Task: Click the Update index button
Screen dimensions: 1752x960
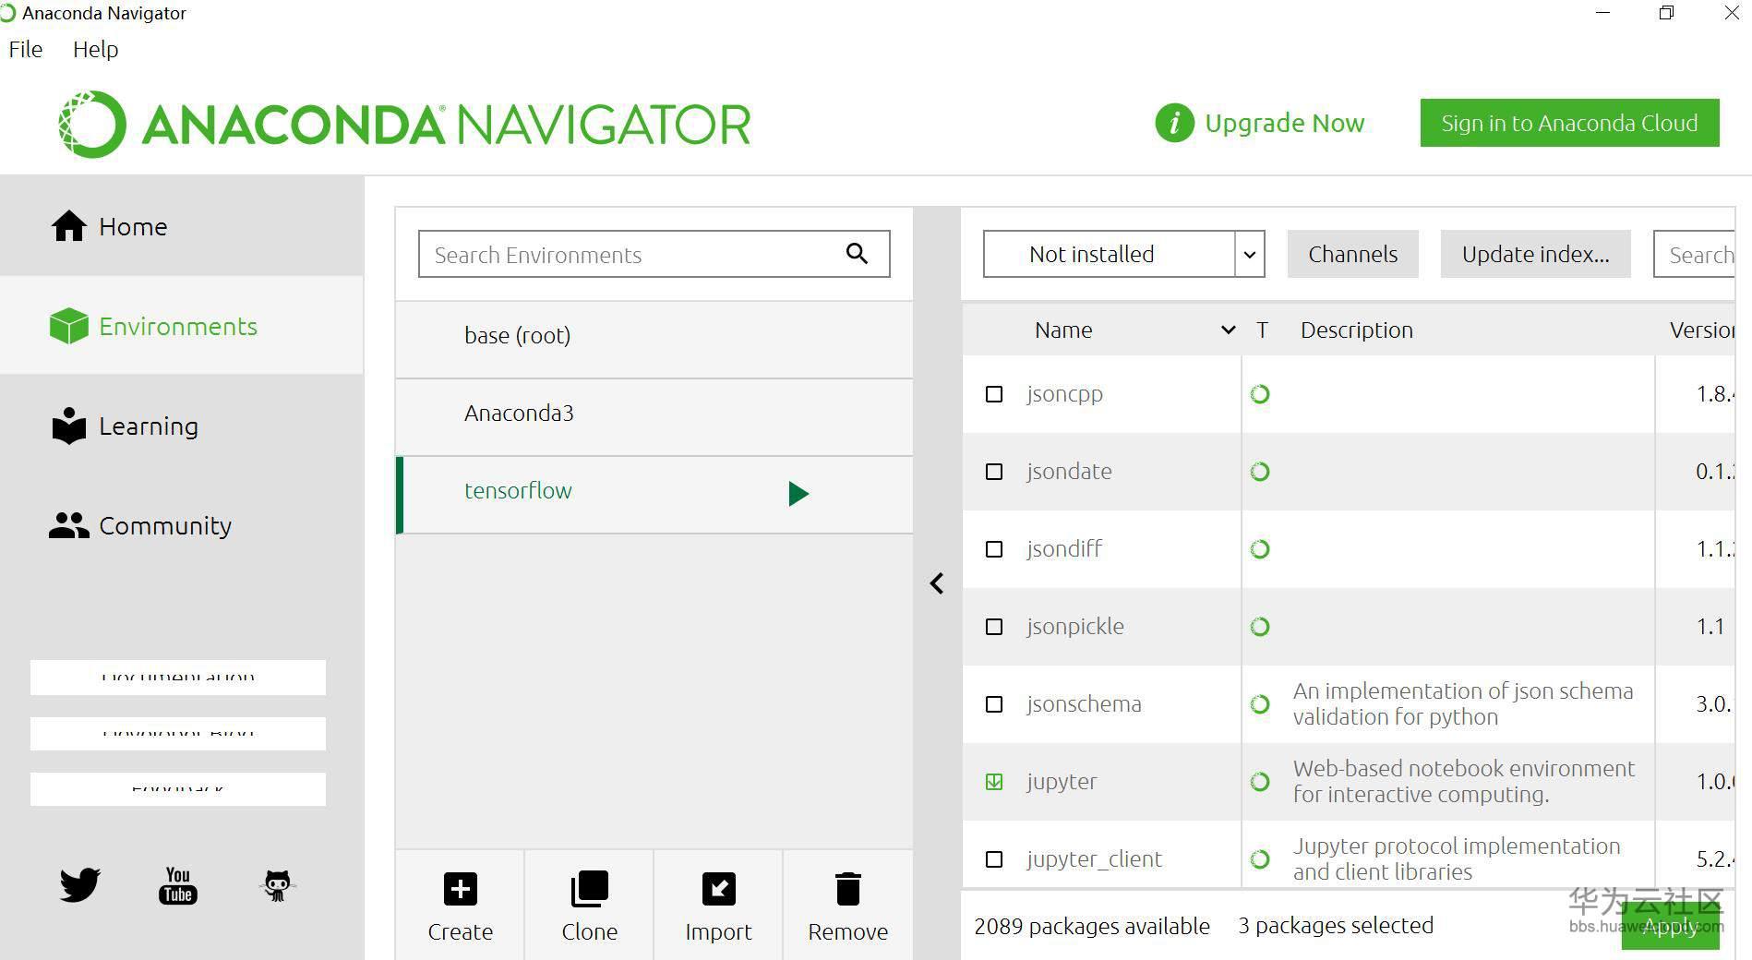Action: [x=1535, y=254]
